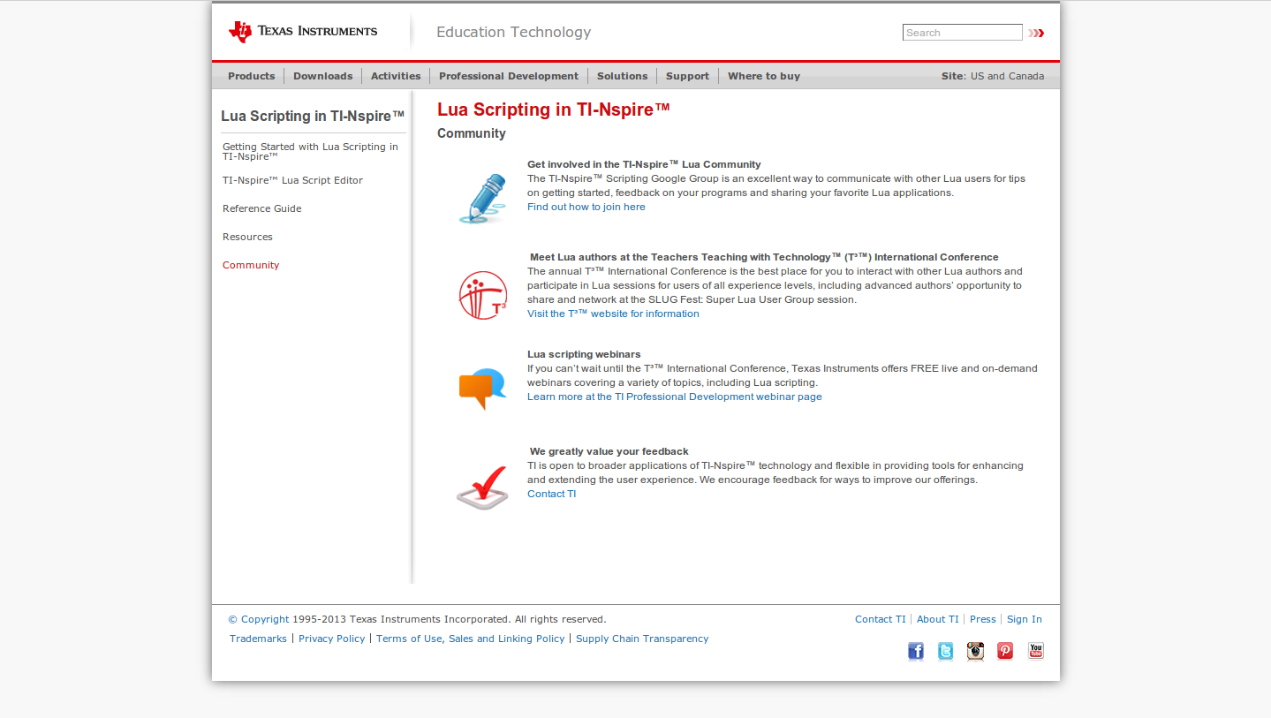Open Supply Chain Transparency footer link
Image resolution: width=1271 pixels, height=718 pixels.
coord(642,639)
